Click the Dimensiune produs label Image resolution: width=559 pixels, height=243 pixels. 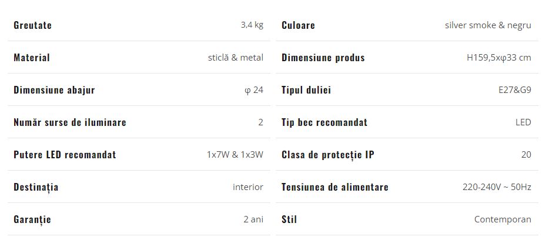pos(323,58)
